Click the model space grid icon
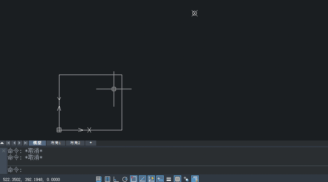The width and height of the screenshot is (328, 182). pyautogui.click(x=195, y=179)
